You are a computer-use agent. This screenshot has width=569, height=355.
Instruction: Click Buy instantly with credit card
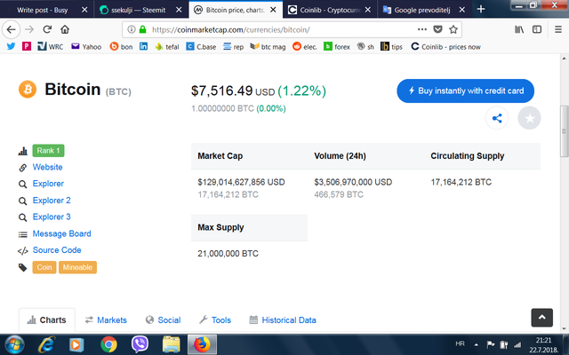point(465,91)
